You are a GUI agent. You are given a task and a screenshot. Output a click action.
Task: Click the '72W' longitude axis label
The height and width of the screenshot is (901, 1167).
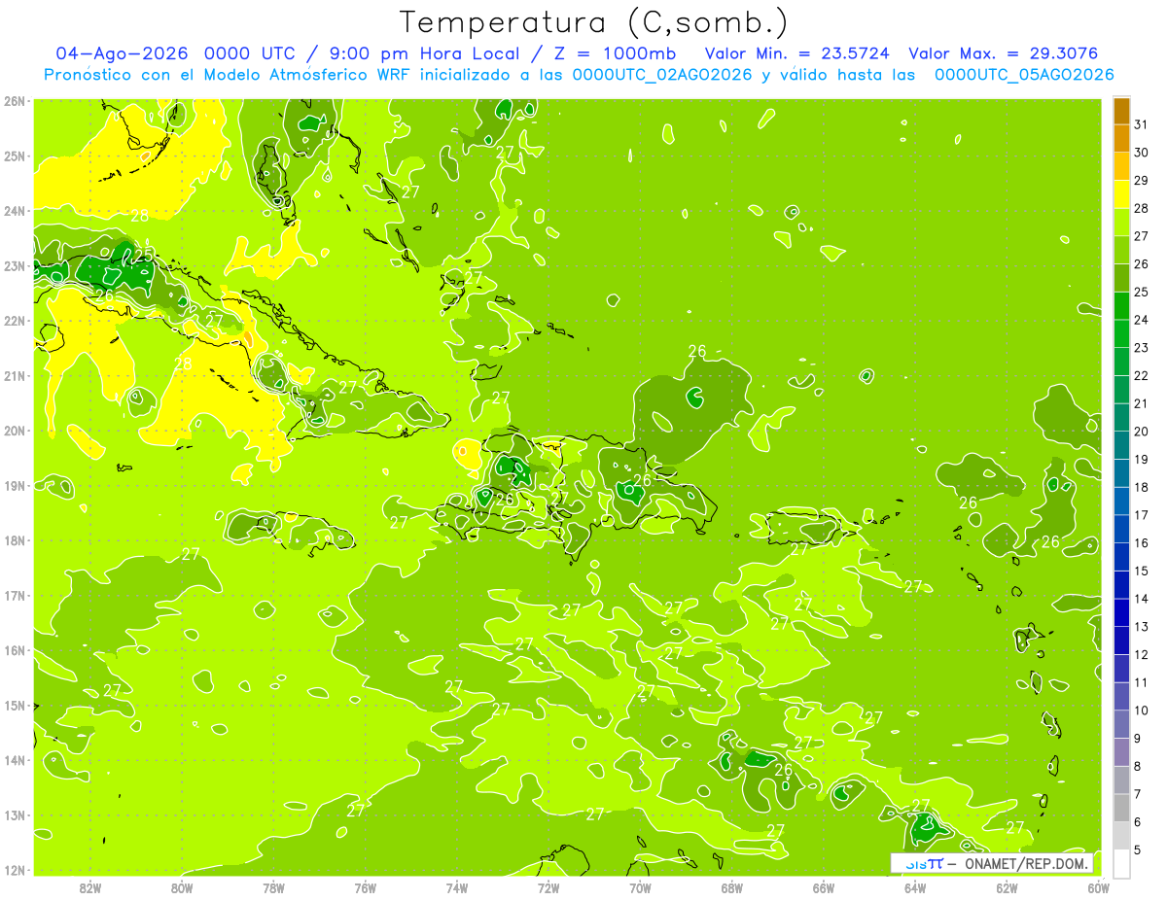548,887
